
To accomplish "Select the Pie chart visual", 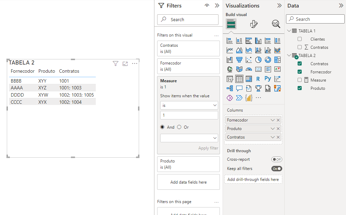I will (x=258, y=60).
